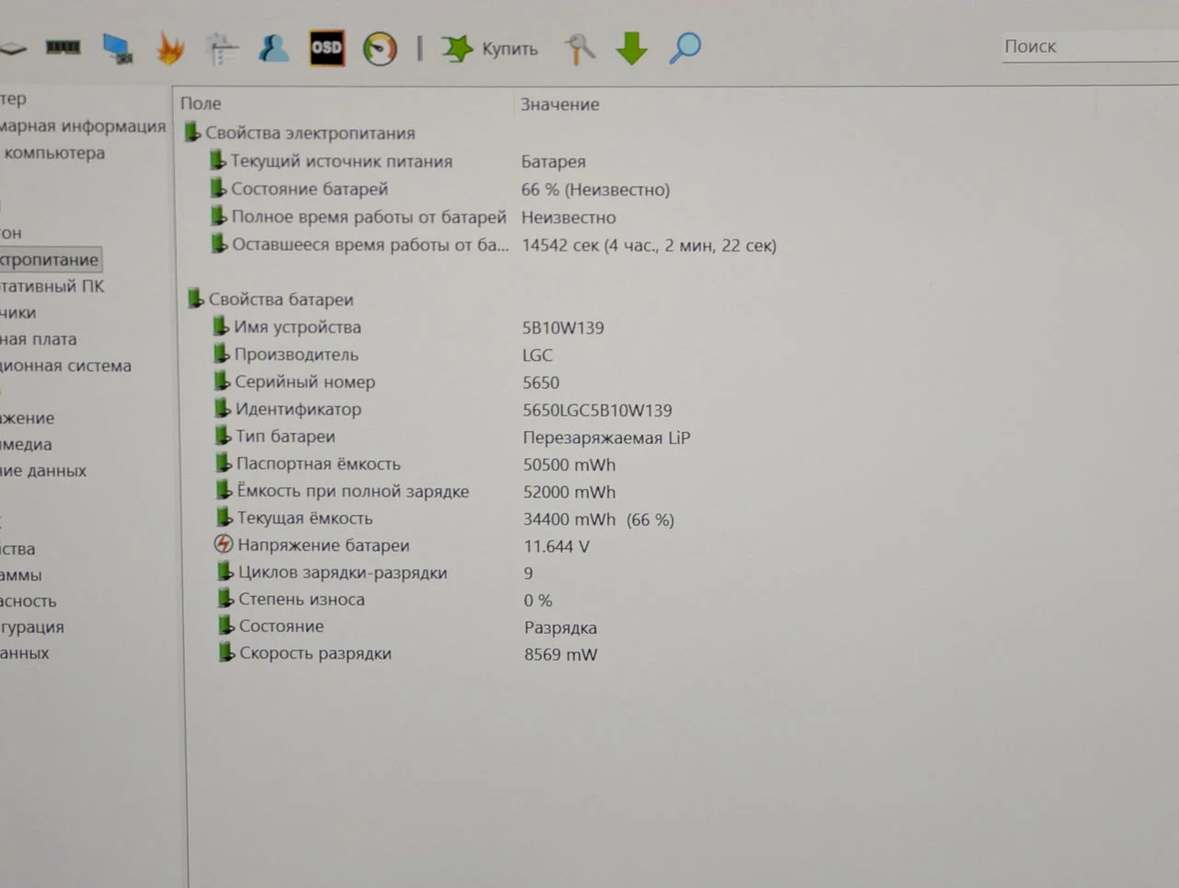Click the value 52000 mWh
The height and width of the screenshot is (888, 1179).
click(x=569, y=492)
